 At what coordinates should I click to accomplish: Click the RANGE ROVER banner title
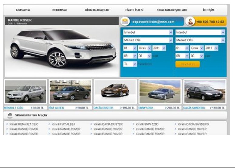pyautogui.click(x=20, y=20)
